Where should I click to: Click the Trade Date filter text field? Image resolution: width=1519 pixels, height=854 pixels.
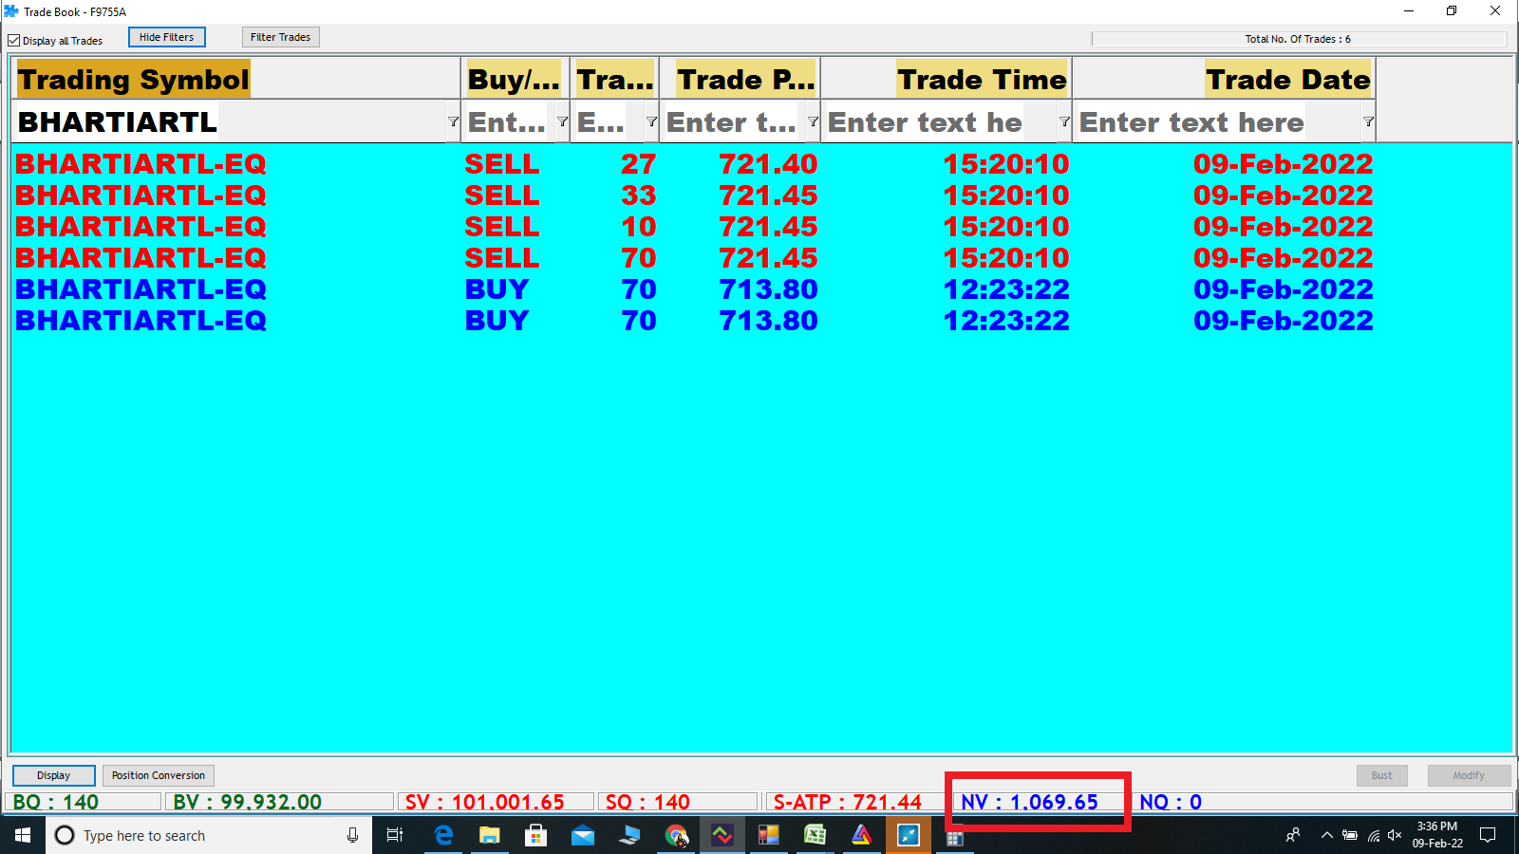[1218, 121]
